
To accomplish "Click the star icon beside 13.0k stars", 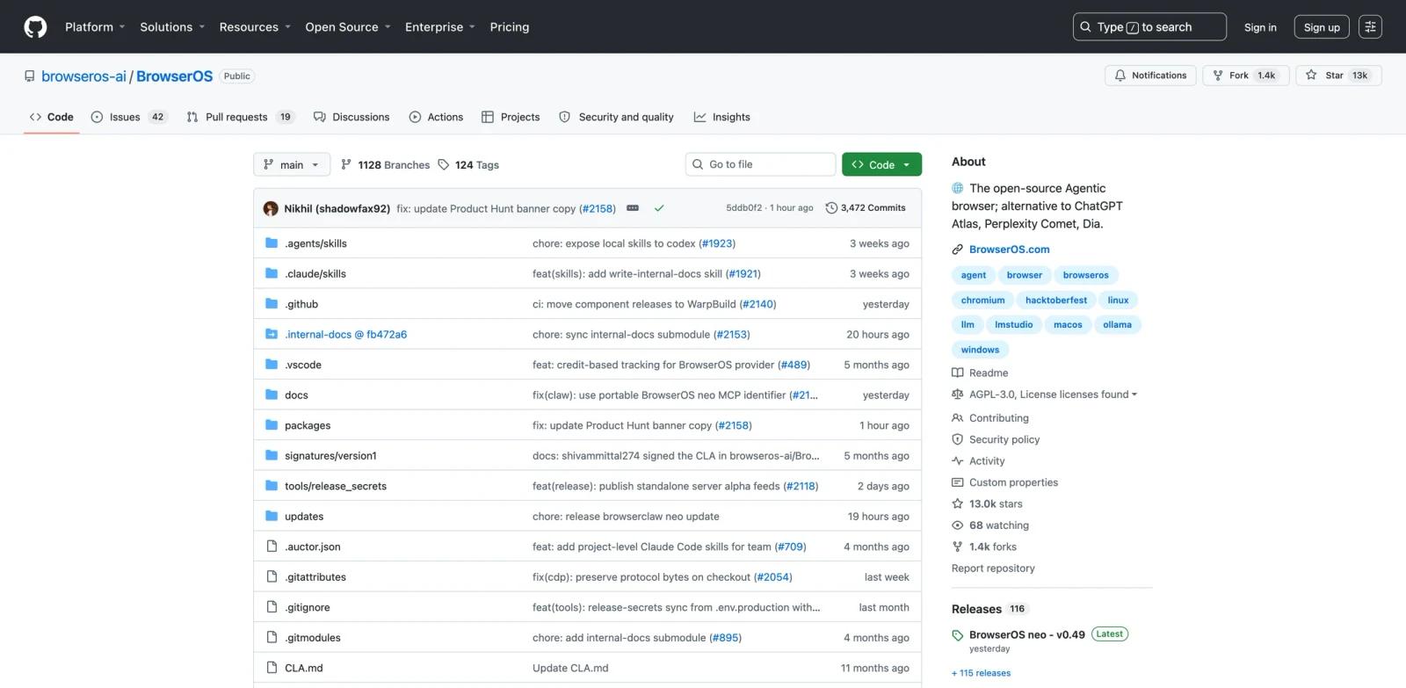I will click(958, 503).
